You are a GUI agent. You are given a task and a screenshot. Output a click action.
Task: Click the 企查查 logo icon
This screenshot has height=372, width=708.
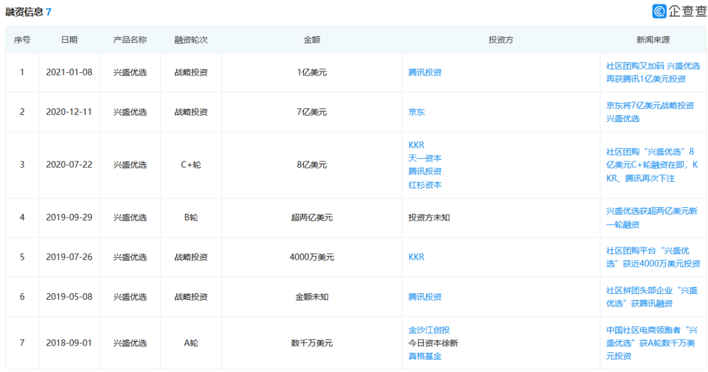(x=659, y=11)
